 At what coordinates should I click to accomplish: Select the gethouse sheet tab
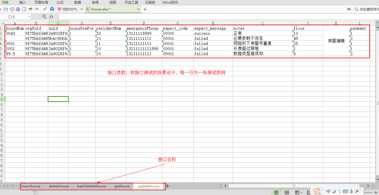click(x=122, y=186)
